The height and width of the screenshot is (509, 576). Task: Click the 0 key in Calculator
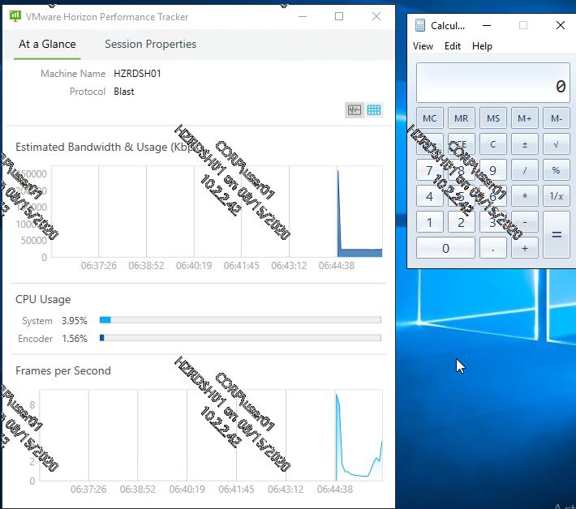pyautogui.click(x=445, y=248)
